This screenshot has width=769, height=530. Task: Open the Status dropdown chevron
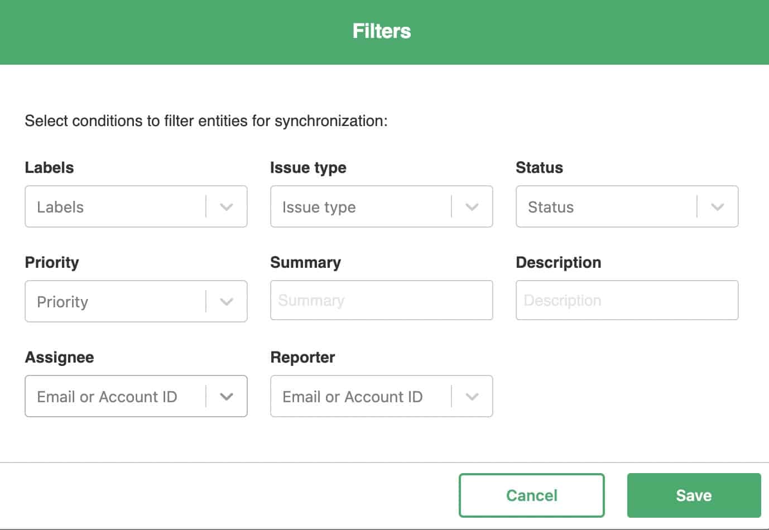(x=717, y=207)
